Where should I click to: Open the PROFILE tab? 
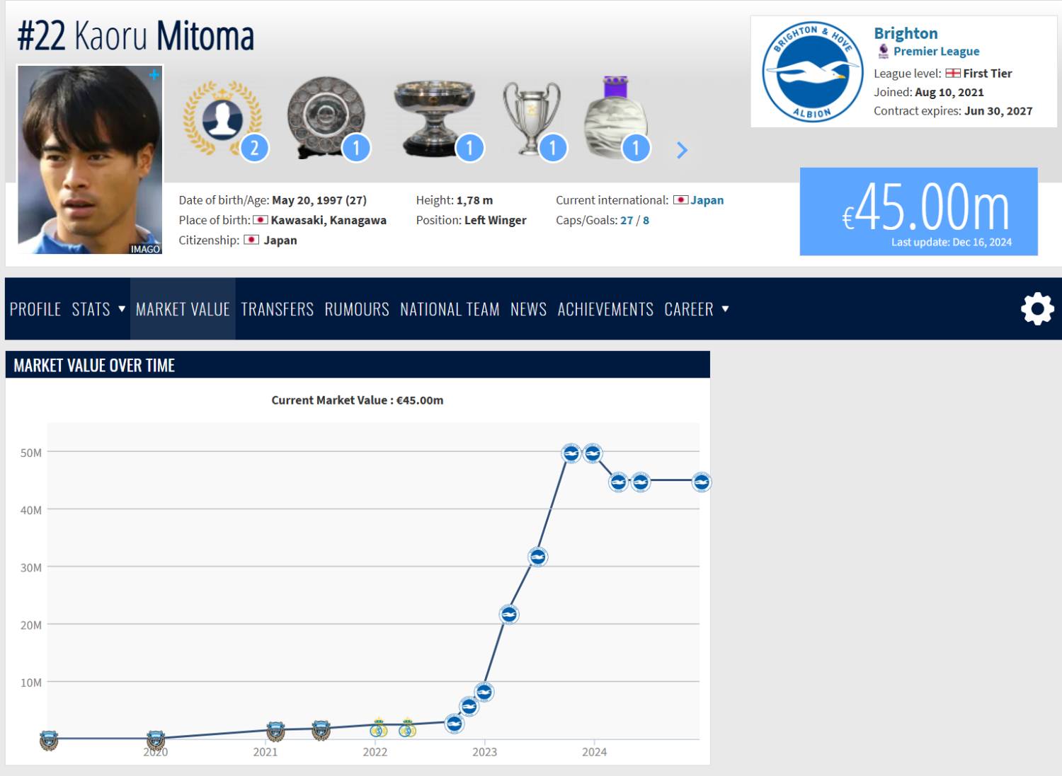tap(35, 309)
